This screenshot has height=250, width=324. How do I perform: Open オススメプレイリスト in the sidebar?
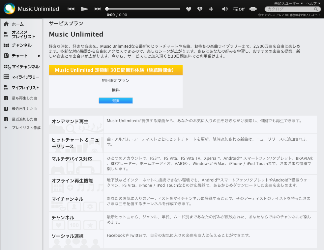(x=23, y=35)
